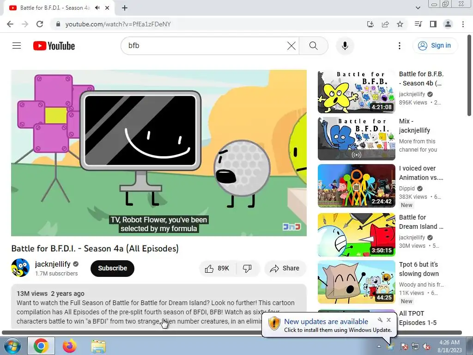The image size is (473, 355).
Task: Go to YouTube home via the logo
Action: (54, 46)
